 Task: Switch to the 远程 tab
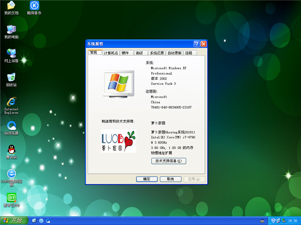click(x=190, y=53)
